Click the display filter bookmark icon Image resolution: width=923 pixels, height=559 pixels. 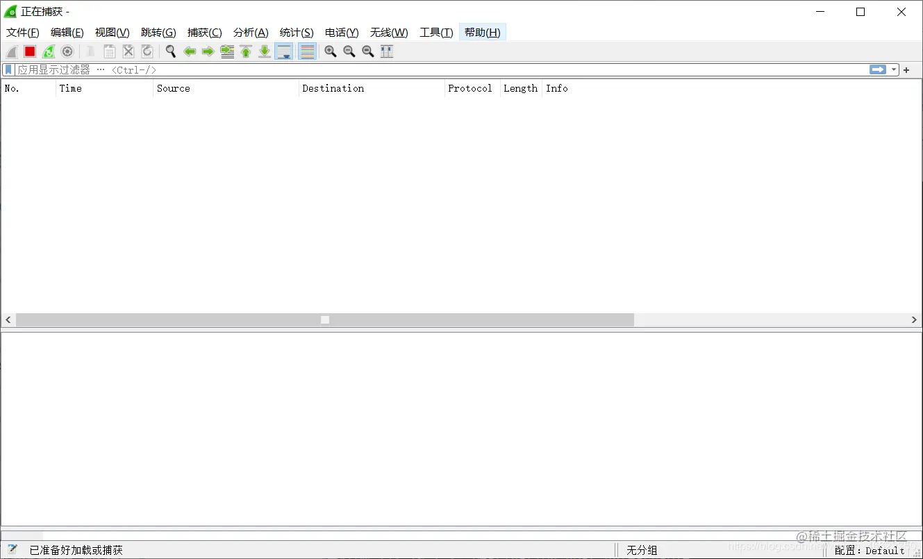tap(8, 69)
